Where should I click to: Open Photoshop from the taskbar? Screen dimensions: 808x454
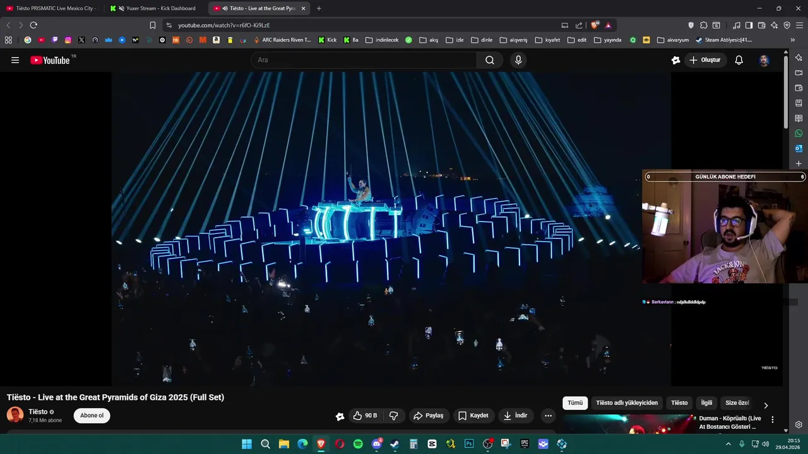[469, 444]
